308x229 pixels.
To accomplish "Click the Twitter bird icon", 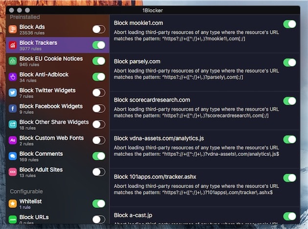I will tap(13, 93).
